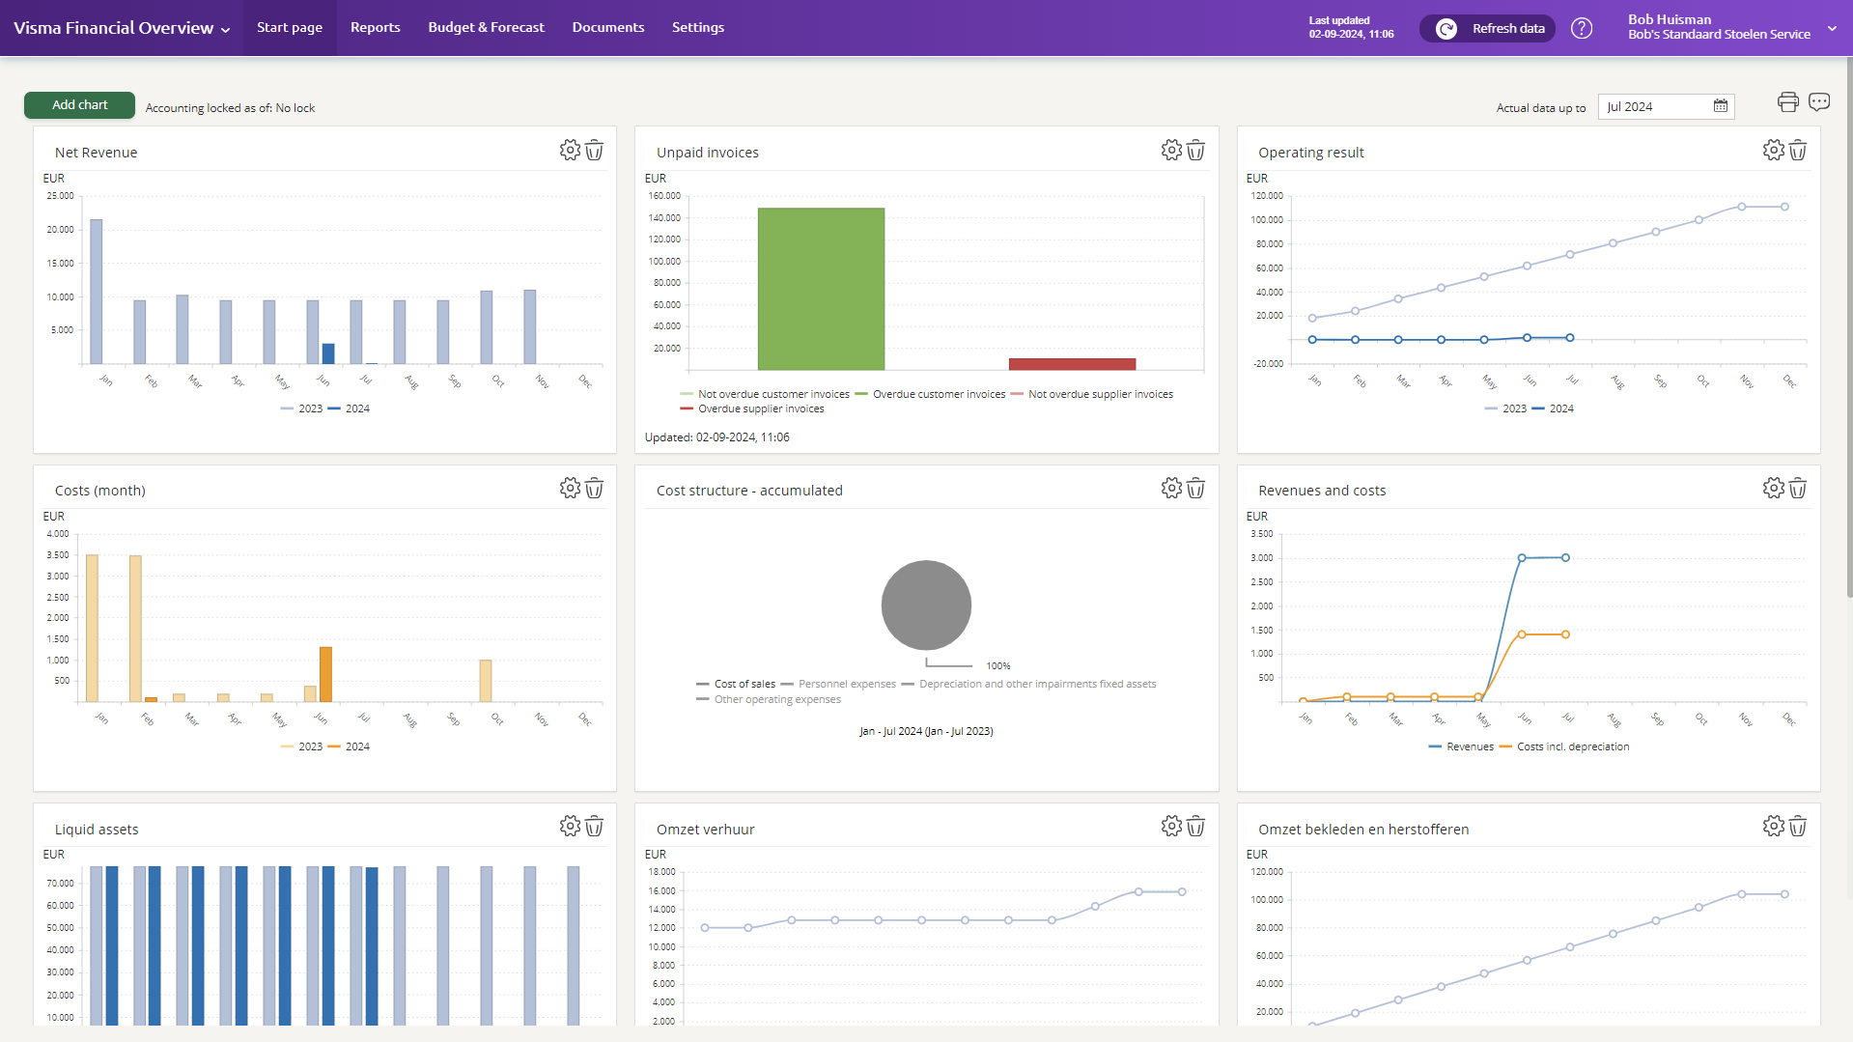Delete the Omzet verhuur chart
The height and width of the screenshot is (1042, 1853).
coord(1196,827)
